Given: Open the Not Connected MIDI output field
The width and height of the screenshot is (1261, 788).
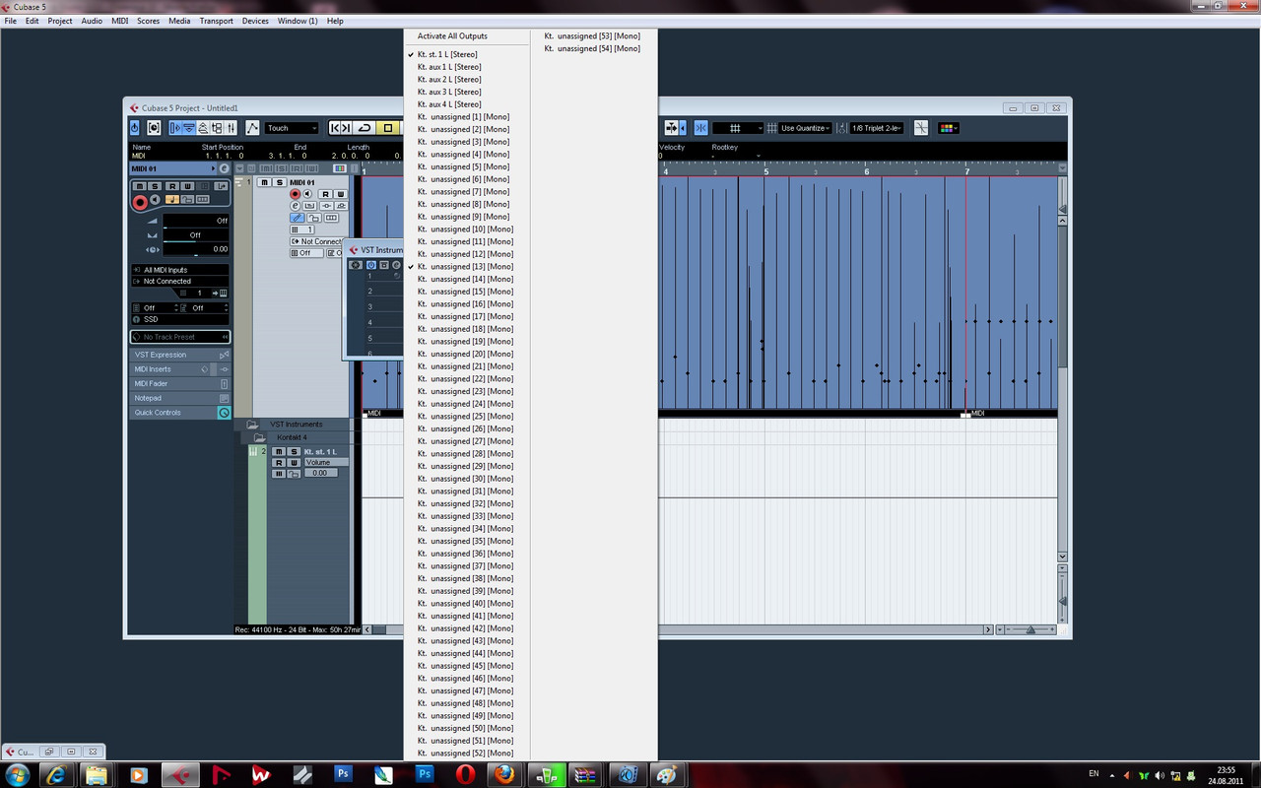Looking at the screenshot, I should pos(180,281).
